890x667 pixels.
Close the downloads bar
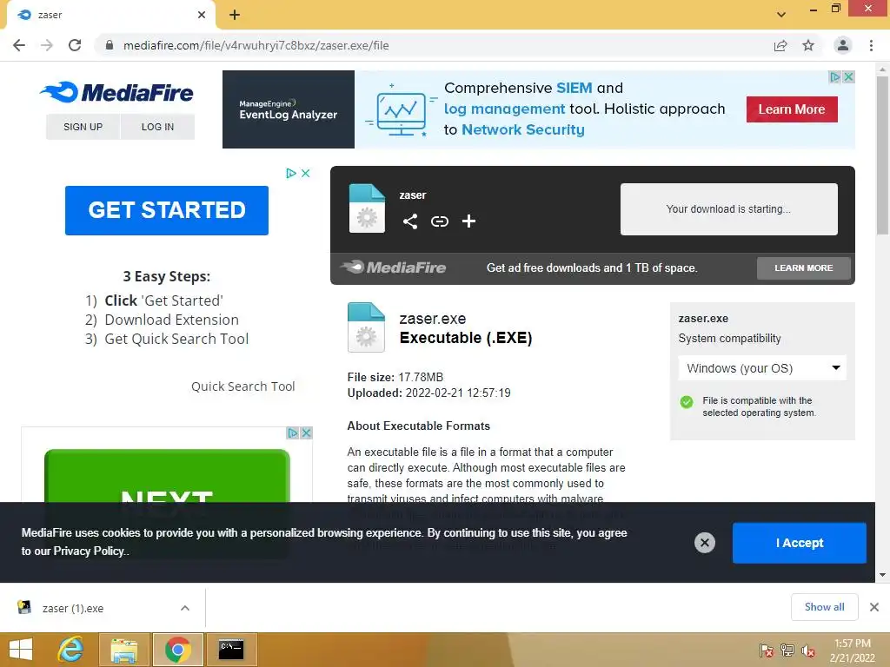coord(874,607)
